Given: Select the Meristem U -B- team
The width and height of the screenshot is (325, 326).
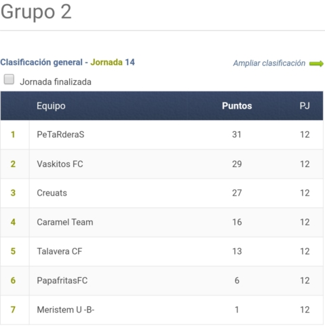Looking at the screenshot, I should [x=66, y=310].
